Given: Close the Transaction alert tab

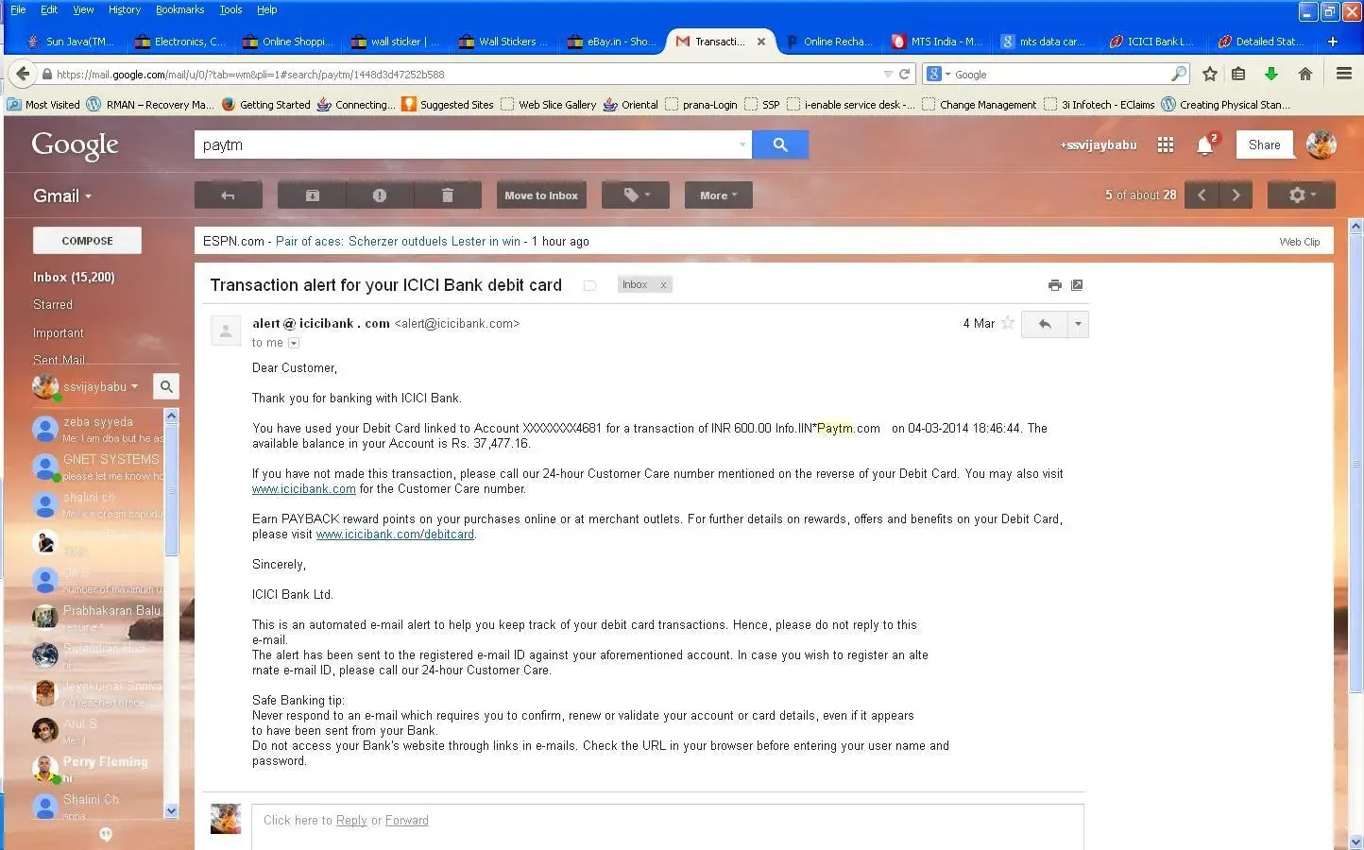Looking at the screenshot, I should pyautogui.click(x=761, y=42).
